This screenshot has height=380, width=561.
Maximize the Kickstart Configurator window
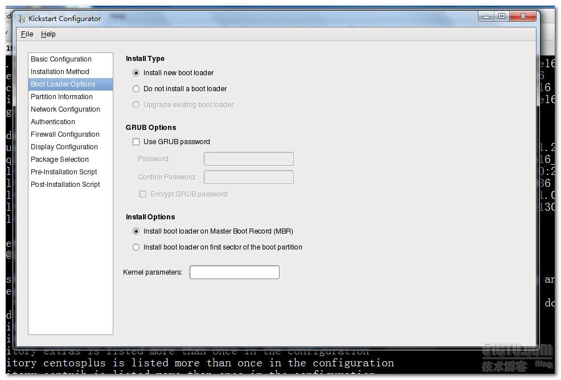502,17
